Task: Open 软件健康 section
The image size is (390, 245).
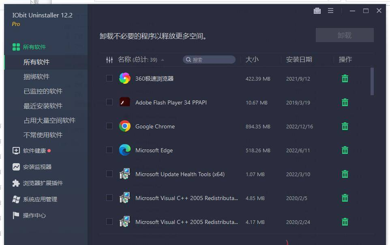Action: pos(34,151)
